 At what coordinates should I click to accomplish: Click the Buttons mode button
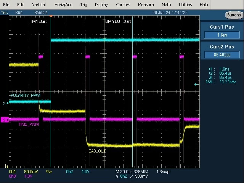(x=234, y=15)
